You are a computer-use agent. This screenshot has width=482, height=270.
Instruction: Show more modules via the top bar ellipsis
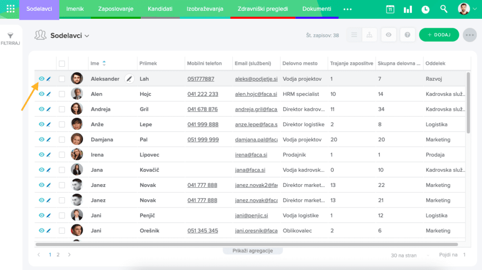click(347, 9)
